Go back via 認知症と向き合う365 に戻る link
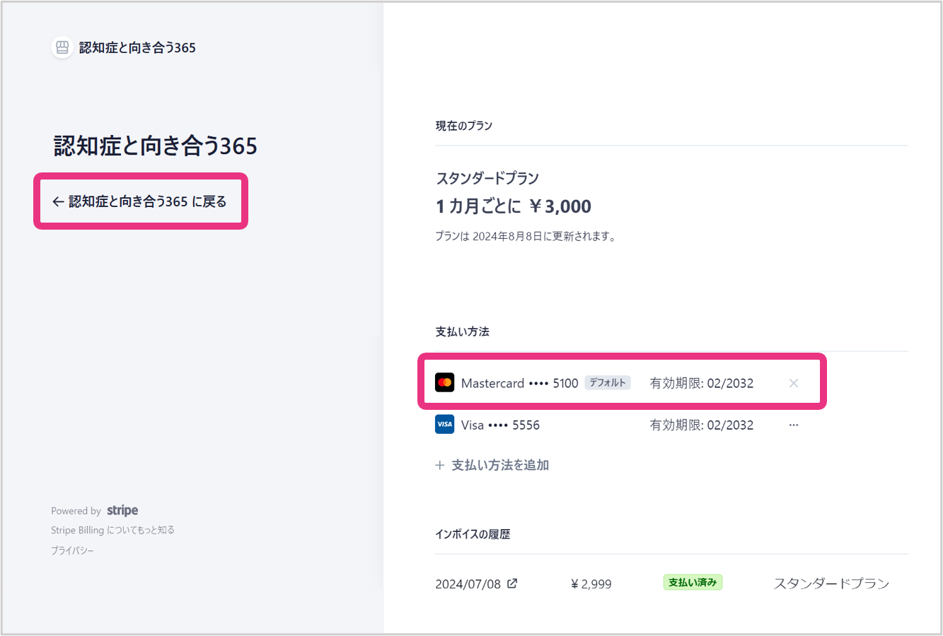The image size is (943, 636). [x=140, y=201]
